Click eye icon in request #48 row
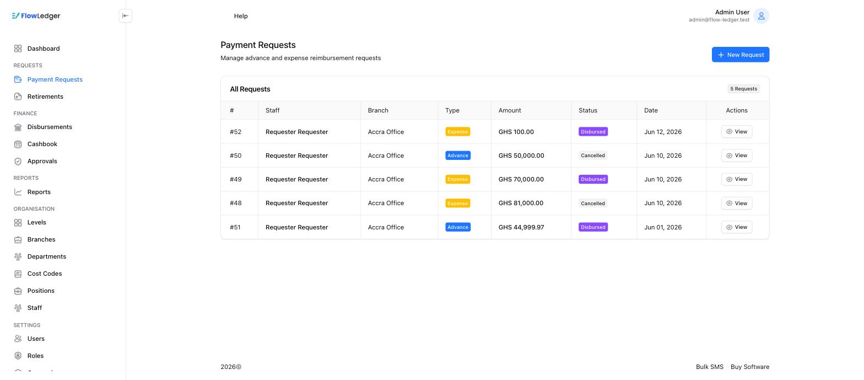The image size is (864, 380). click(x=730, y=204)
